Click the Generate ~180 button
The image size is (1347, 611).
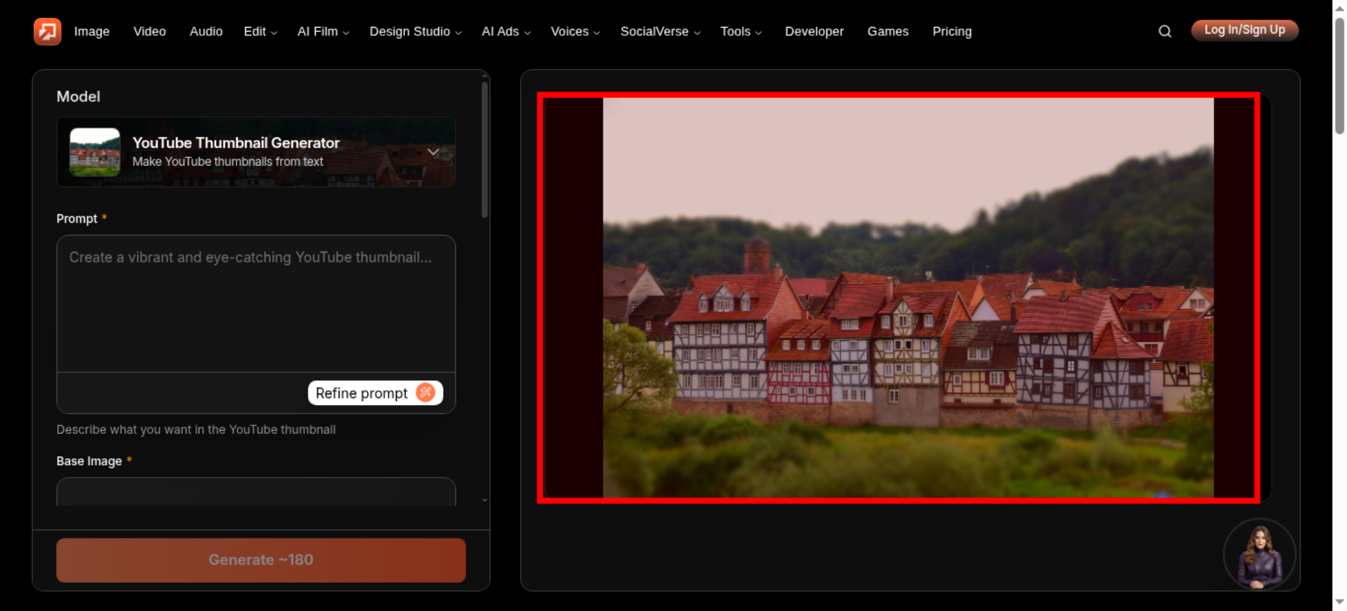click(x=261, y=560)
